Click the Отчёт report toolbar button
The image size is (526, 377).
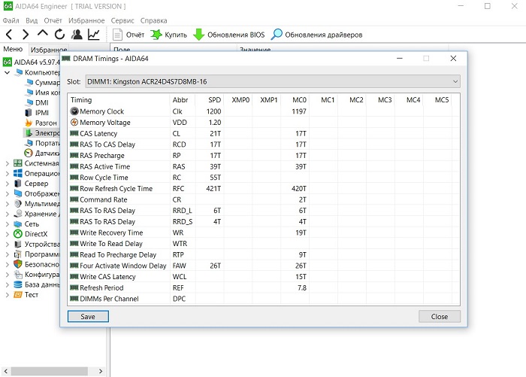tap(128, 35)
